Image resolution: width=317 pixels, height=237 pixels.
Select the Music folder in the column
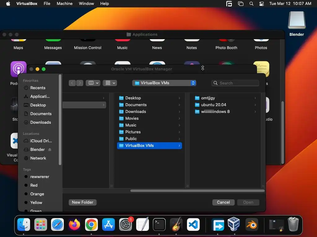click(x=150, y=125)
